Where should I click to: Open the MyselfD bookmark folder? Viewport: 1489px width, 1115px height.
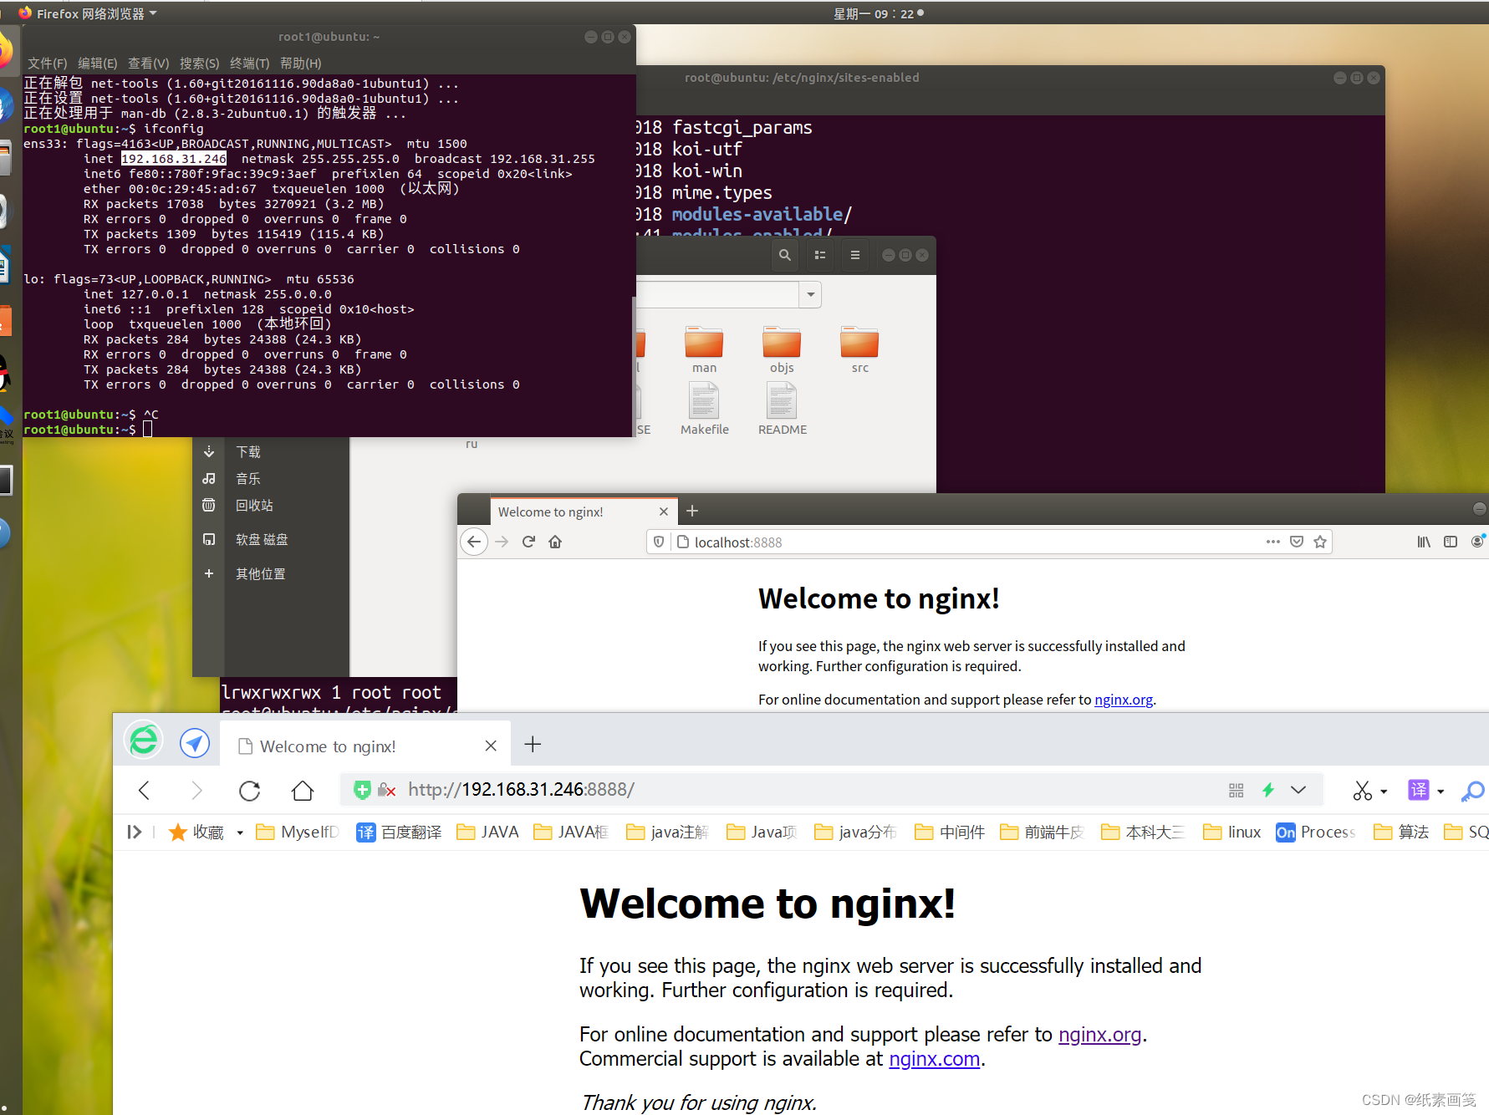[298, 832]
